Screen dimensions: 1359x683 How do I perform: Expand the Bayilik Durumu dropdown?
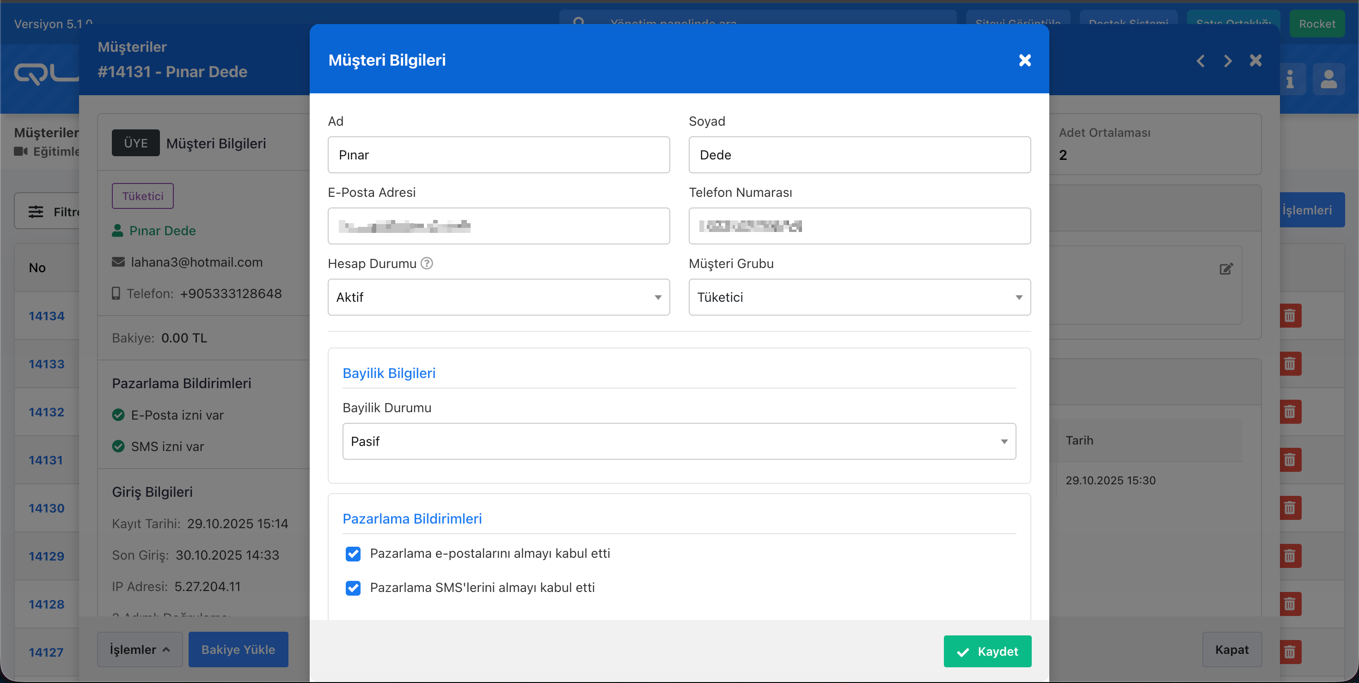[x=679, y=441]
